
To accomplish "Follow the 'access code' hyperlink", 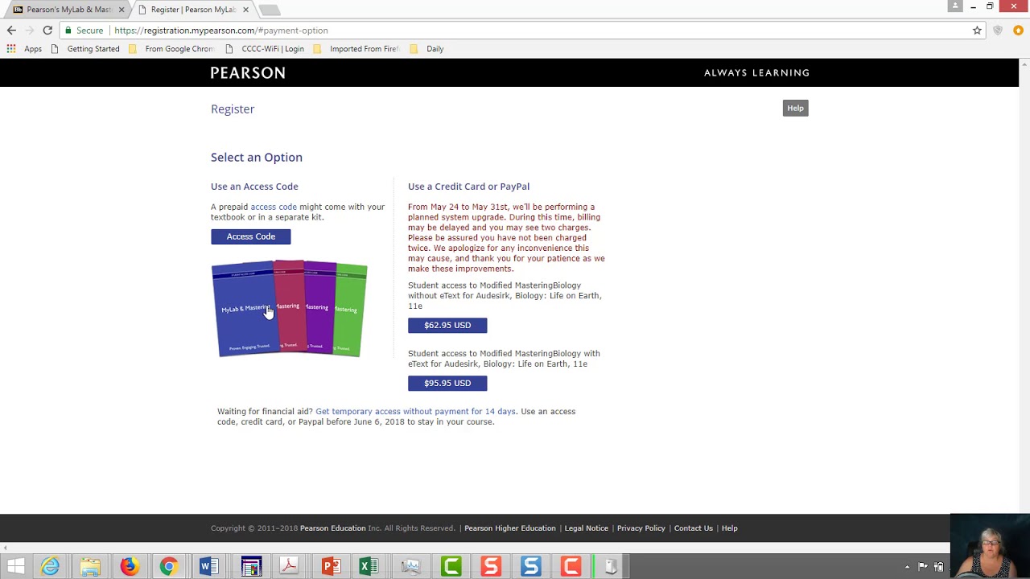I will coord(274,207).
